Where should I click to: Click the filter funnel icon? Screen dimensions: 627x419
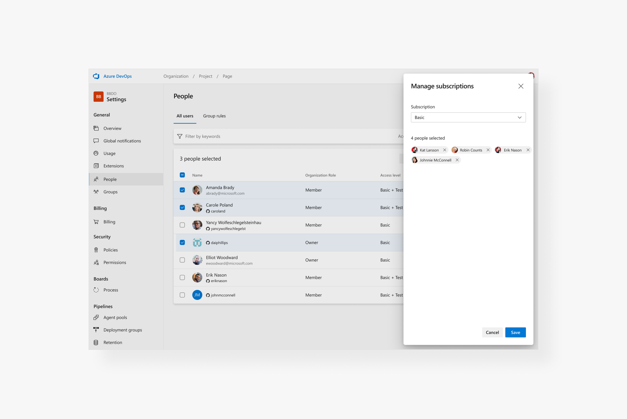point(180,136)
